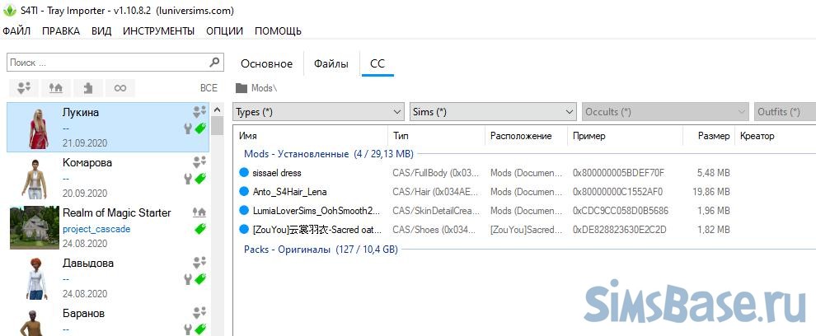Switch to the Файлы tab
The width and height of the screenshot is (816, 336).
pos(331,63)
